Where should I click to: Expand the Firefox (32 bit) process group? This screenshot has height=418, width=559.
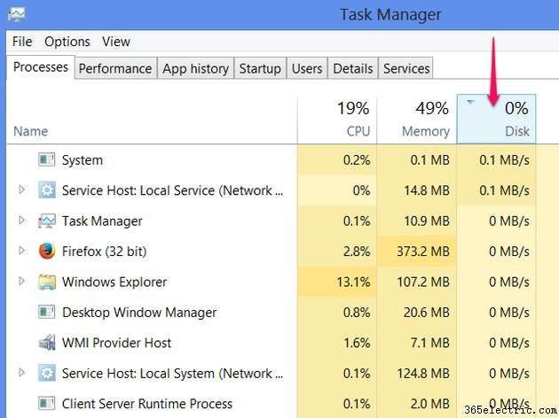[22, 251]
